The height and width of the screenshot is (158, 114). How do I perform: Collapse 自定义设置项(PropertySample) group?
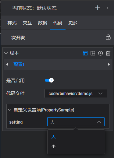10,110
